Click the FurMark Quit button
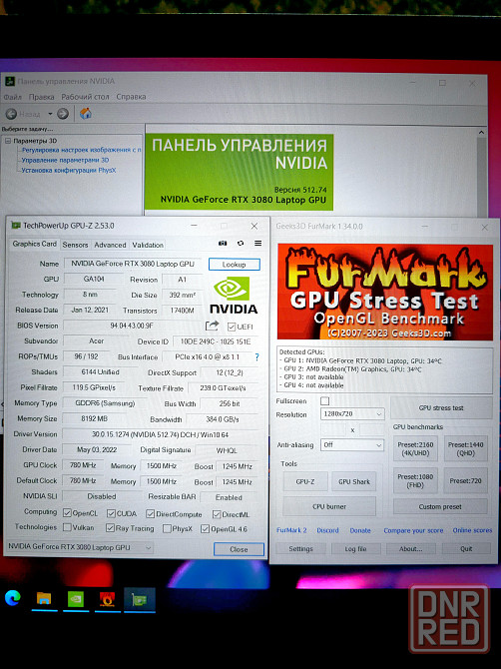 point(466,549)
